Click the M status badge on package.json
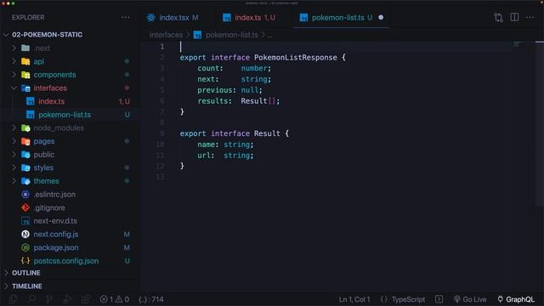 tap(127, 247)
